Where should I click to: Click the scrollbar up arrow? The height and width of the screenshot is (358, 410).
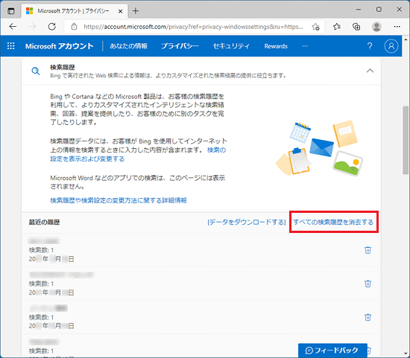pyautogui.click(x=406, y=39)
